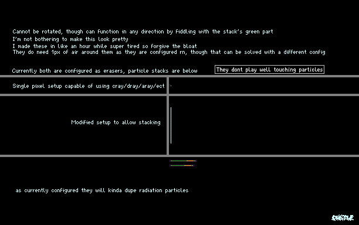Select the upper colored particle stack strip
Viewport: 359px width, 225px height.
click(x=183, y=161)
